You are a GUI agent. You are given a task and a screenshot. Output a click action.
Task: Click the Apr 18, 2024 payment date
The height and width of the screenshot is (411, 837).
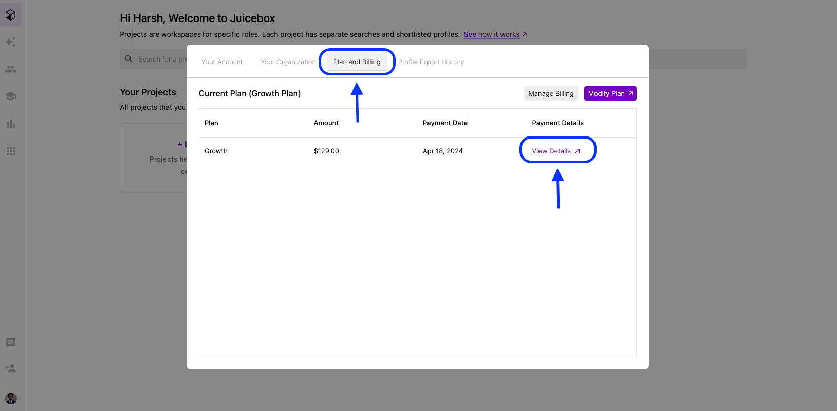coord(443,151)
